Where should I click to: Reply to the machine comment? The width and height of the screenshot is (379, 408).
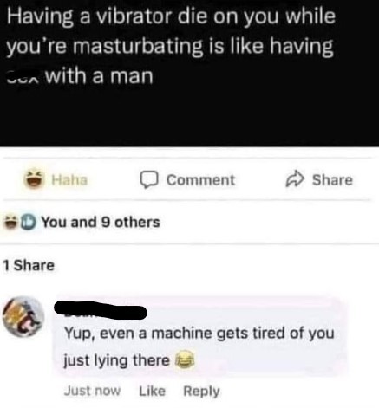point(202,392)
